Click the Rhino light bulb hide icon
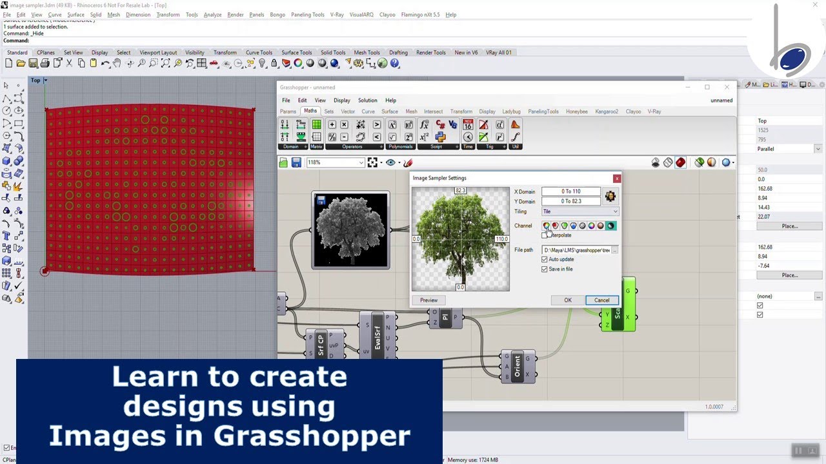826x464 pixels. 262,63
